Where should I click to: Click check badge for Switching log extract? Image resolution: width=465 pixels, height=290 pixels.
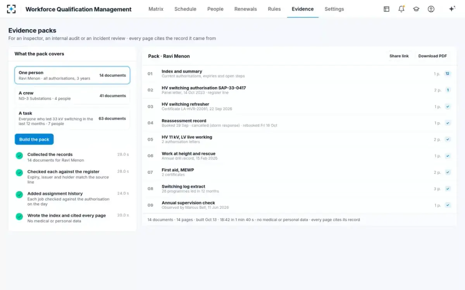coord(448,189)
